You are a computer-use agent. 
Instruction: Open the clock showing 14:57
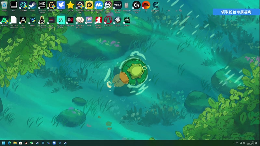(250, 143)
